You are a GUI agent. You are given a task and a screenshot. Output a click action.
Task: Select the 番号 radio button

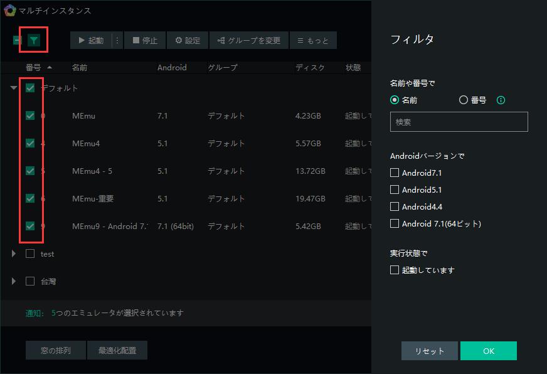[464, 100]
